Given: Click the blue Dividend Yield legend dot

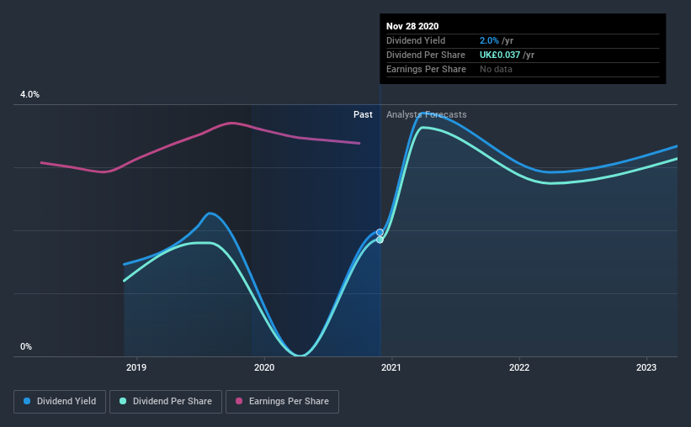Looking at the screenshot, I should click(x=27, y=401).
